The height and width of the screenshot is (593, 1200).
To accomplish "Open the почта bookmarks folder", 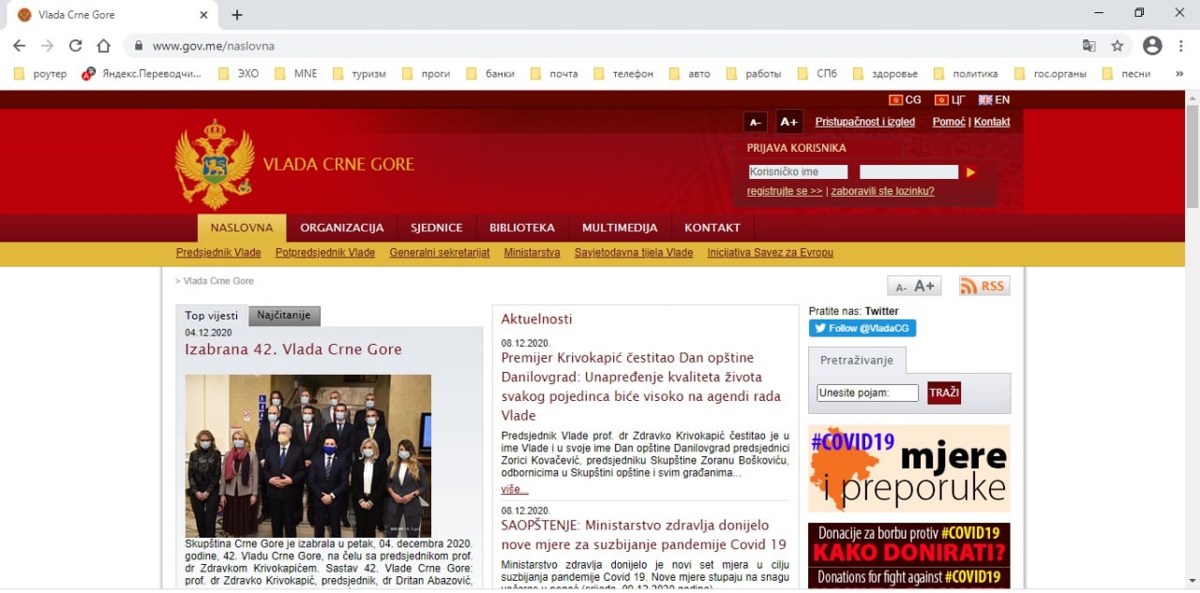I will (x=554, y=73).
